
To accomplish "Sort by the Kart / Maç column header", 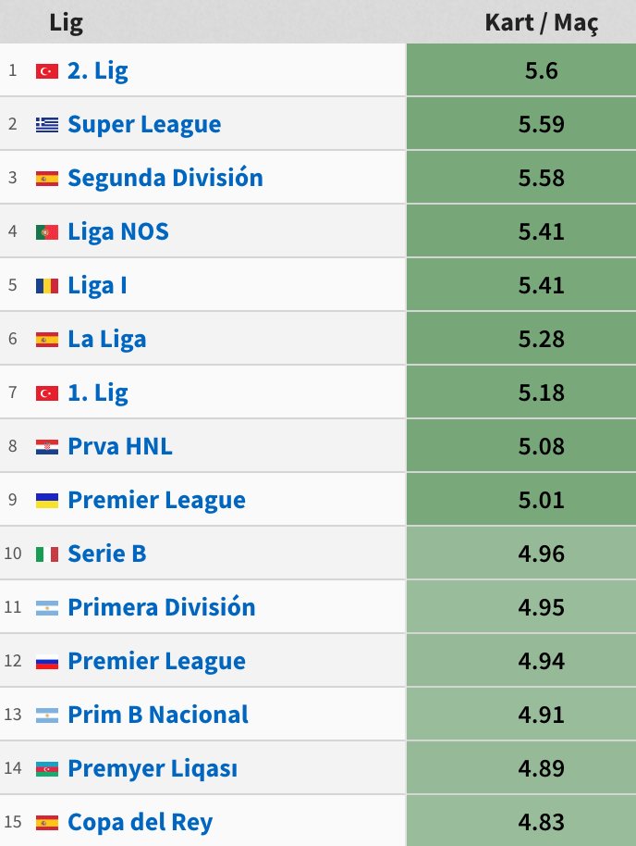I will coord(541,22).
